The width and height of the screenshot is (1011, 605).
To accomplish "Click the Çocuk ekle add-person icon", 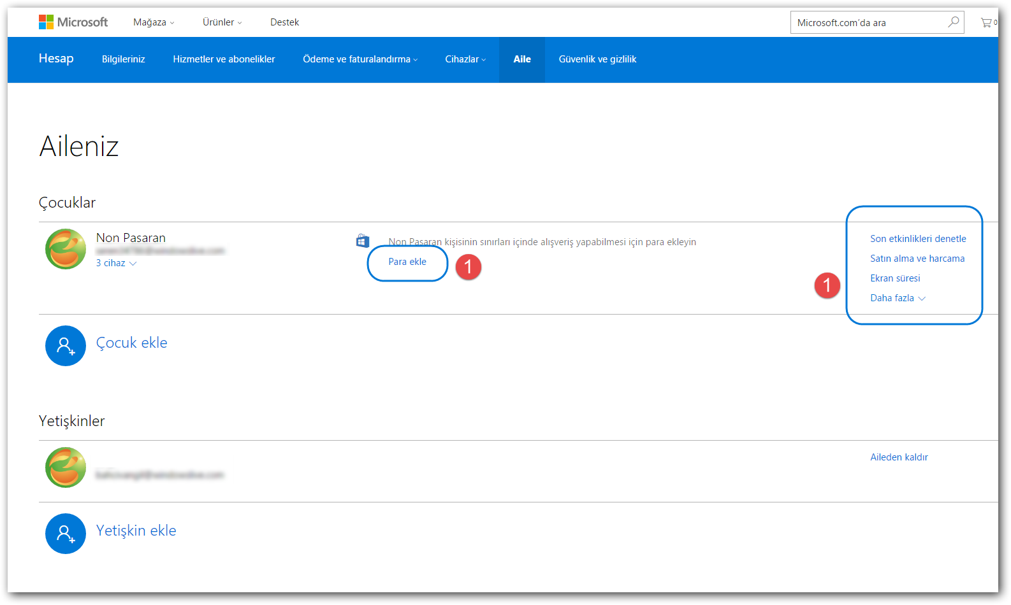I will (66, 346).
